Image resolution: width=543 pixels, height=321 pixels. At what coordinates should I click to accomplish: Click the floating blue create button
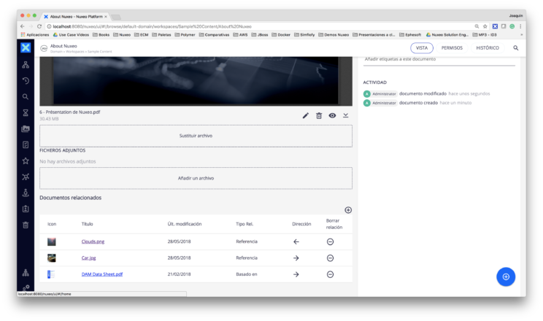(x=506, y=276)
